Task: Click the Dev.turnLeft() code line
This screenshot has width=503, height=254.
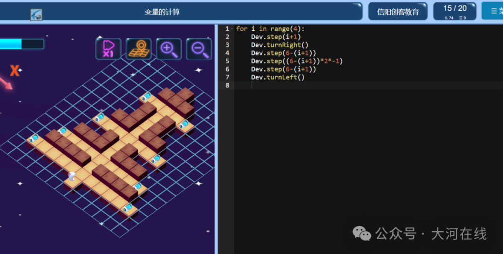Action: tap(278, 77)
